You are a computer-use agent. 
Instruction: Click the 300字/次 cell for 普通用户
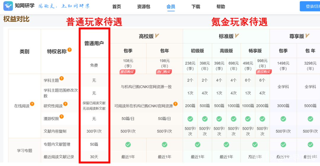[94, 132]
